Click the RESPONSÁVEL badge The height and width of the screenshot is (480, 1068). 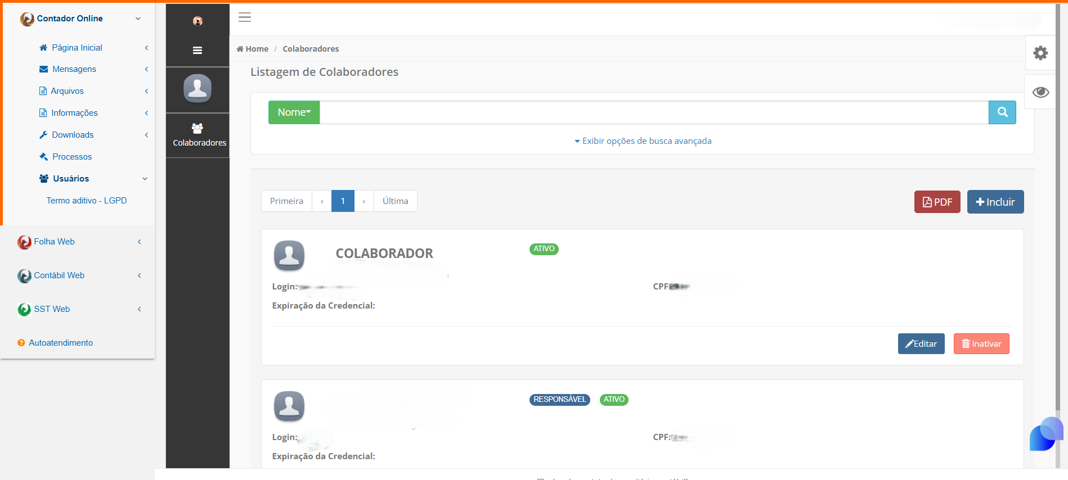point(560,400)
